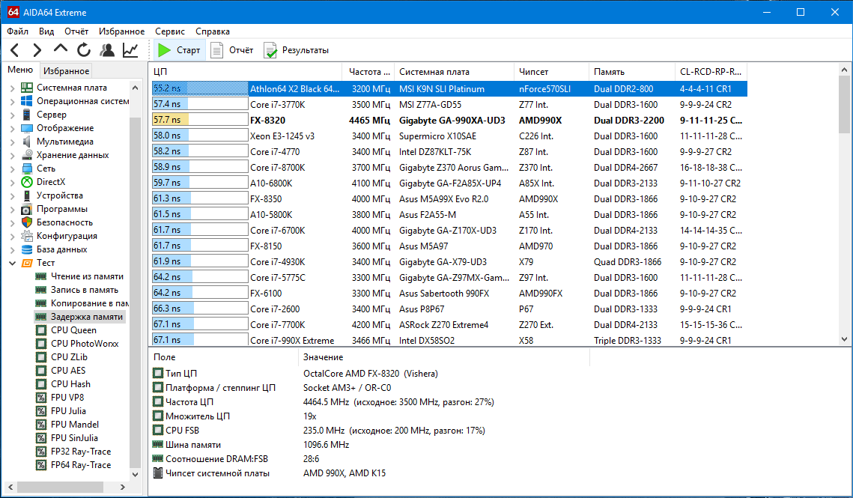Click the refresh icon in toolbar
The width and height of the screenshot is (853, 498).
coord(84,50)
